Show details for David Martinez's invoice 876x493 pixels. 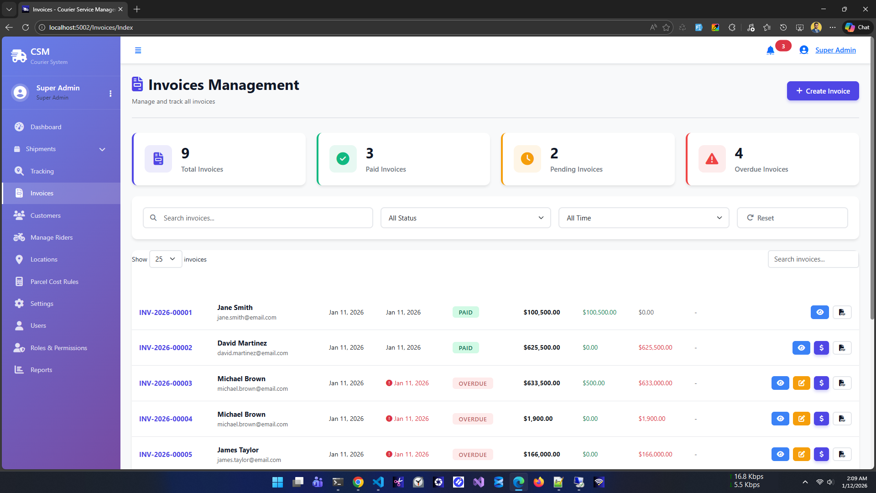tap(802, 347)
